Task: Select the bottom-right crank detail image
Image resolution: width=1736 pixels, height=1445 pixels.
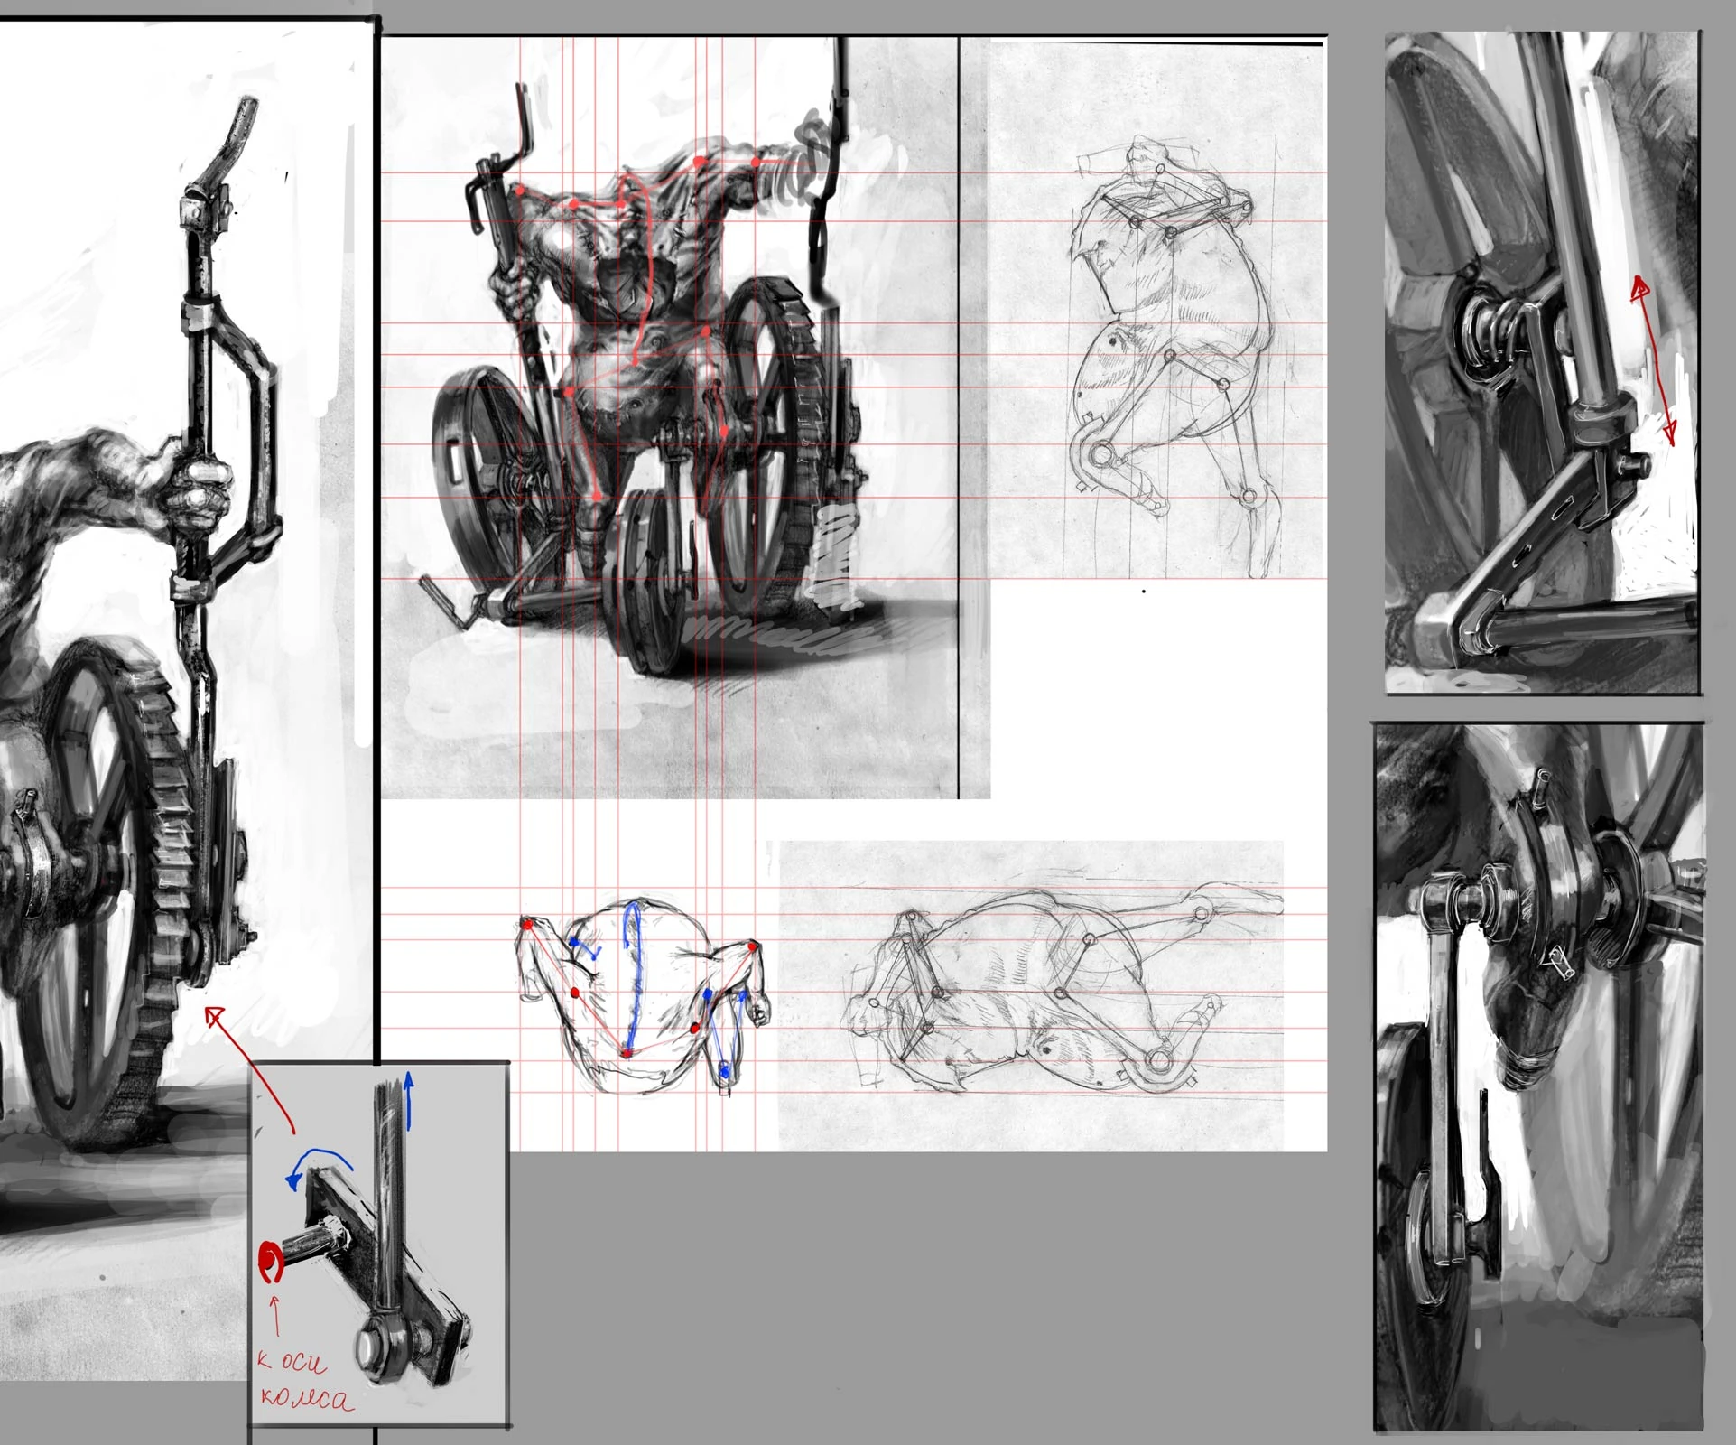Action: pos(1537,1075)
